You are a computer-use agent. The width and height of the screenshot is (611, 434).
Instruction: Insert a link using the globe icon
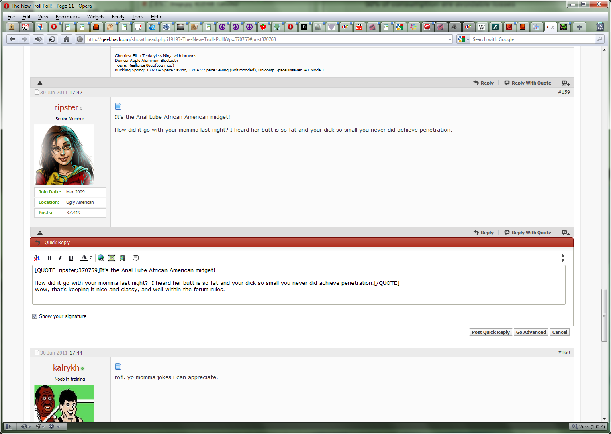pyautogui.click(x=101, y=258)
